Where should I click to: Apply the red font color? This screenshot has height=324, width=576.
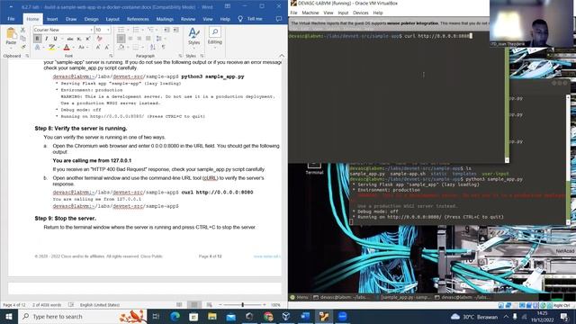click(67, 47)
